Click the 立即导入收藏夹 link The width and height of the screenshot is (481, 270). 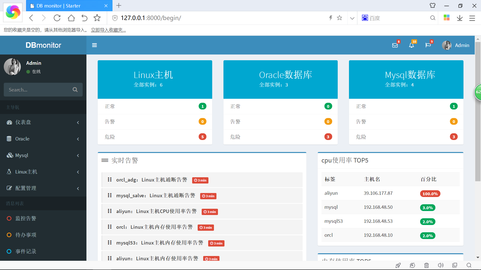click(x=108, y=30)
